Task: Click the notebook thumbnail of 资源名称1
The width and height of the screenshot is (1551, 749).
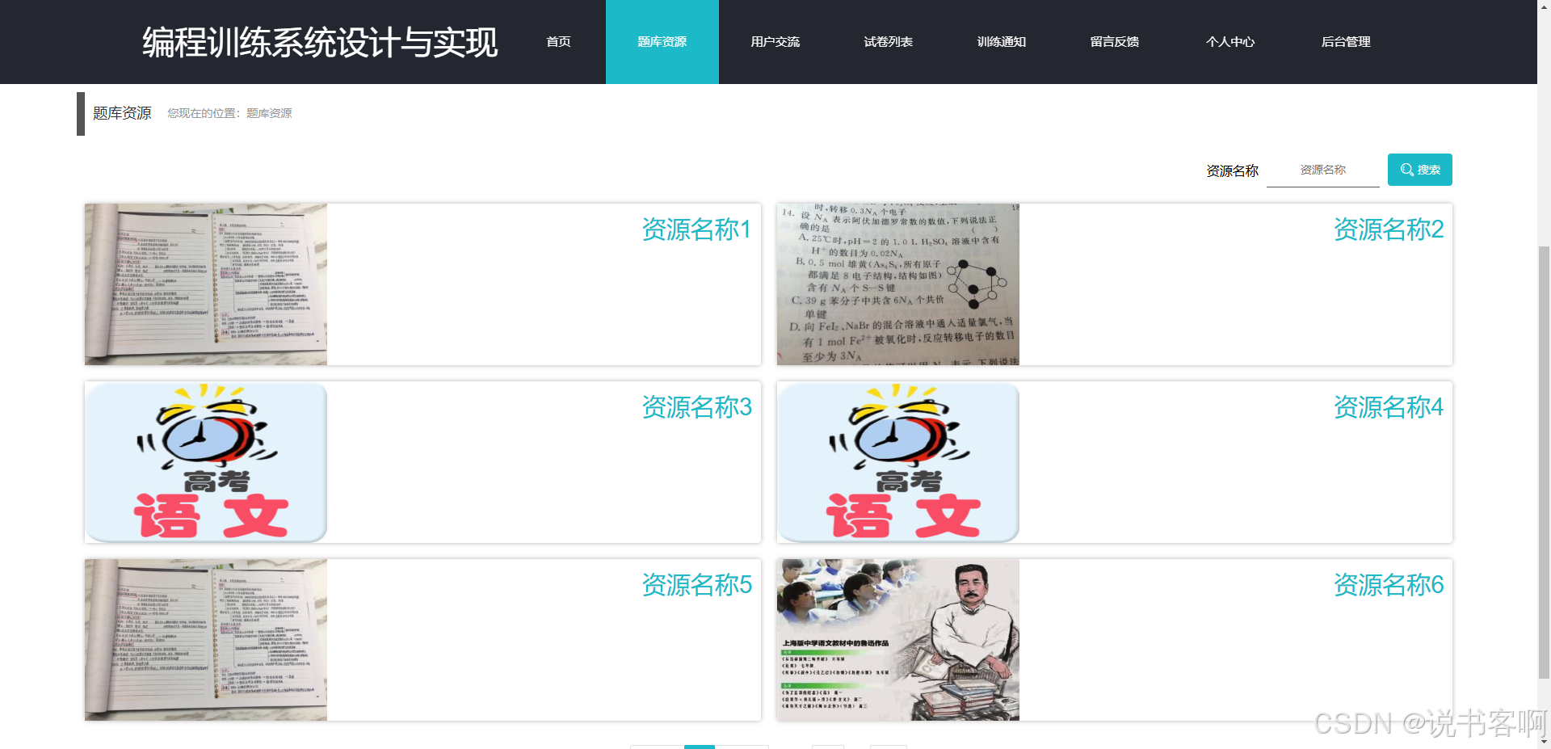Action: 206,284
